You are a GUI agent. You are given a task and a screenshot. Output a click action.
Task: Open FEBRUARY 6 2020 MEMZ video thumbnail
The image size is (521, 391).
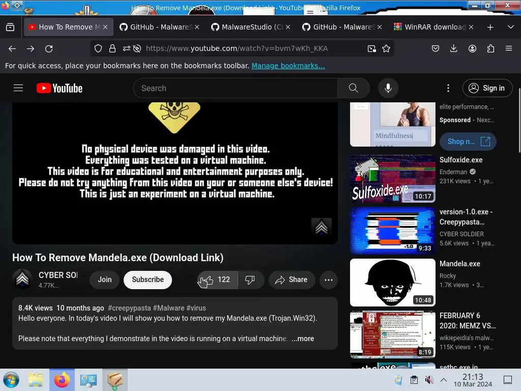pyautogui.click(x=392, y=334)
